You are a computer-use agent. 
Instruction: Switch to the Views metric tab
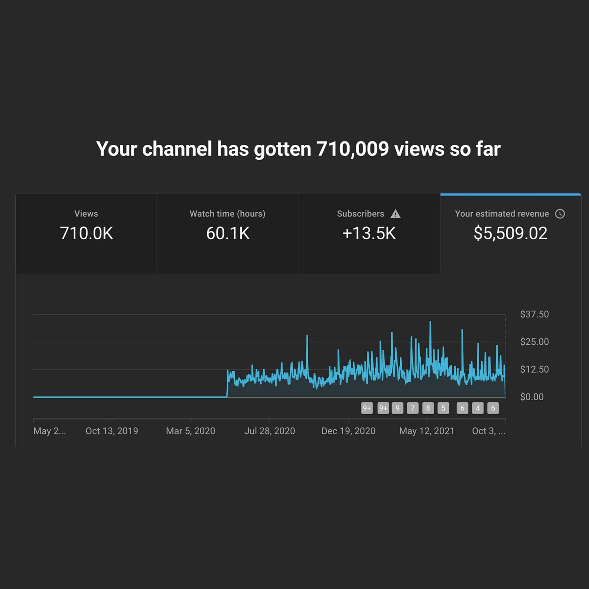point(86,234)
